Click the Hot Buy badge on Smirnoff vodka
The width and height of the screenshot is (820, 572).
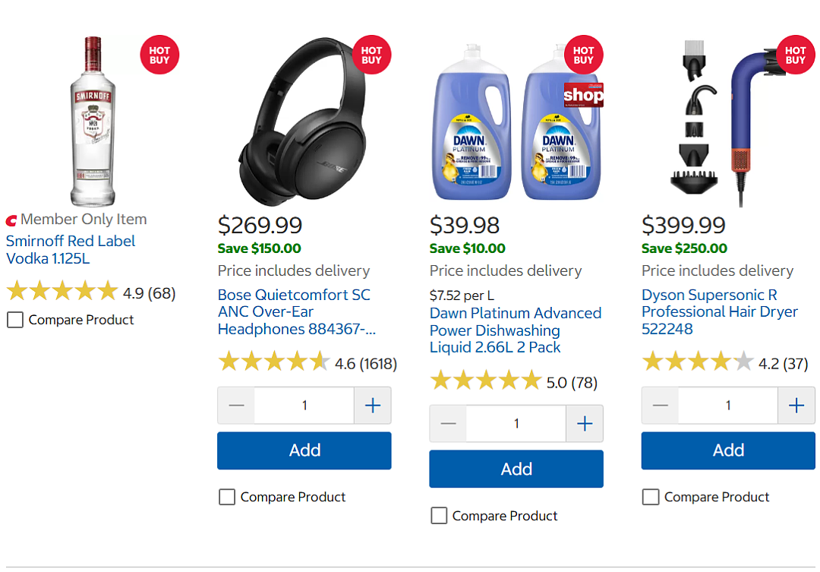tap(159, 55)
